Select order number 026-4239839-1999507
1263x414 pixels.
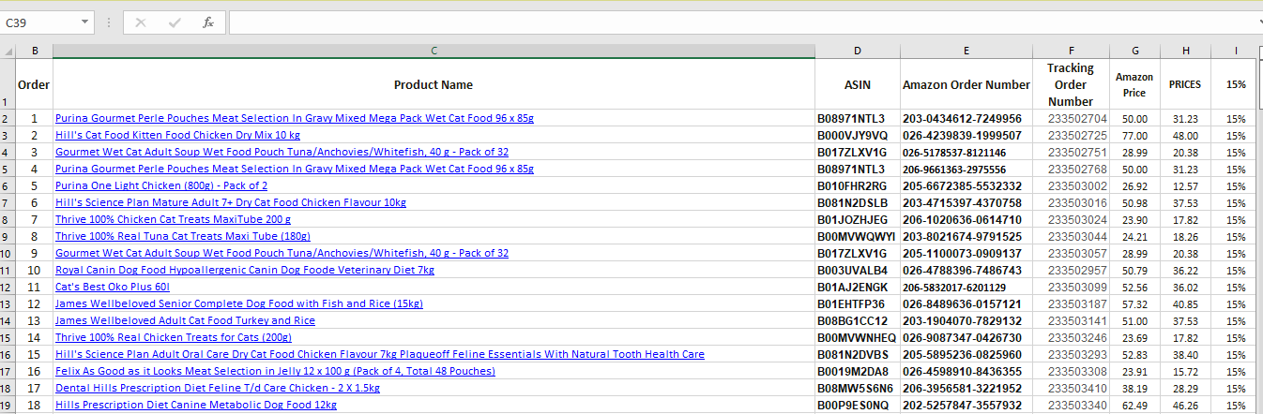966,135
